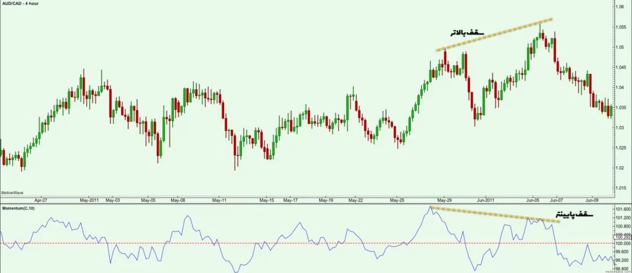The width and height of the screenshot is (632, 273).
Task: Click the Apr-27 date marker
Action: (41, 201)
